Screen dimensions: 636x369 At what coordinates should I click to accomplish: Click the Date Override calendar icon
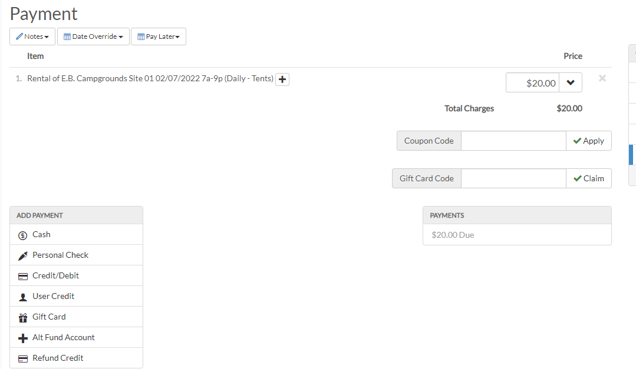tap(67, 36)
